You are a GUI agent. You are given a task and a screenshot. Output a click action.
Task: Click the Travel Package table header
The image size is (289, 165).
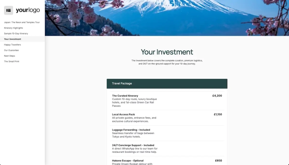pyautogui.click(x=167, y=84)
